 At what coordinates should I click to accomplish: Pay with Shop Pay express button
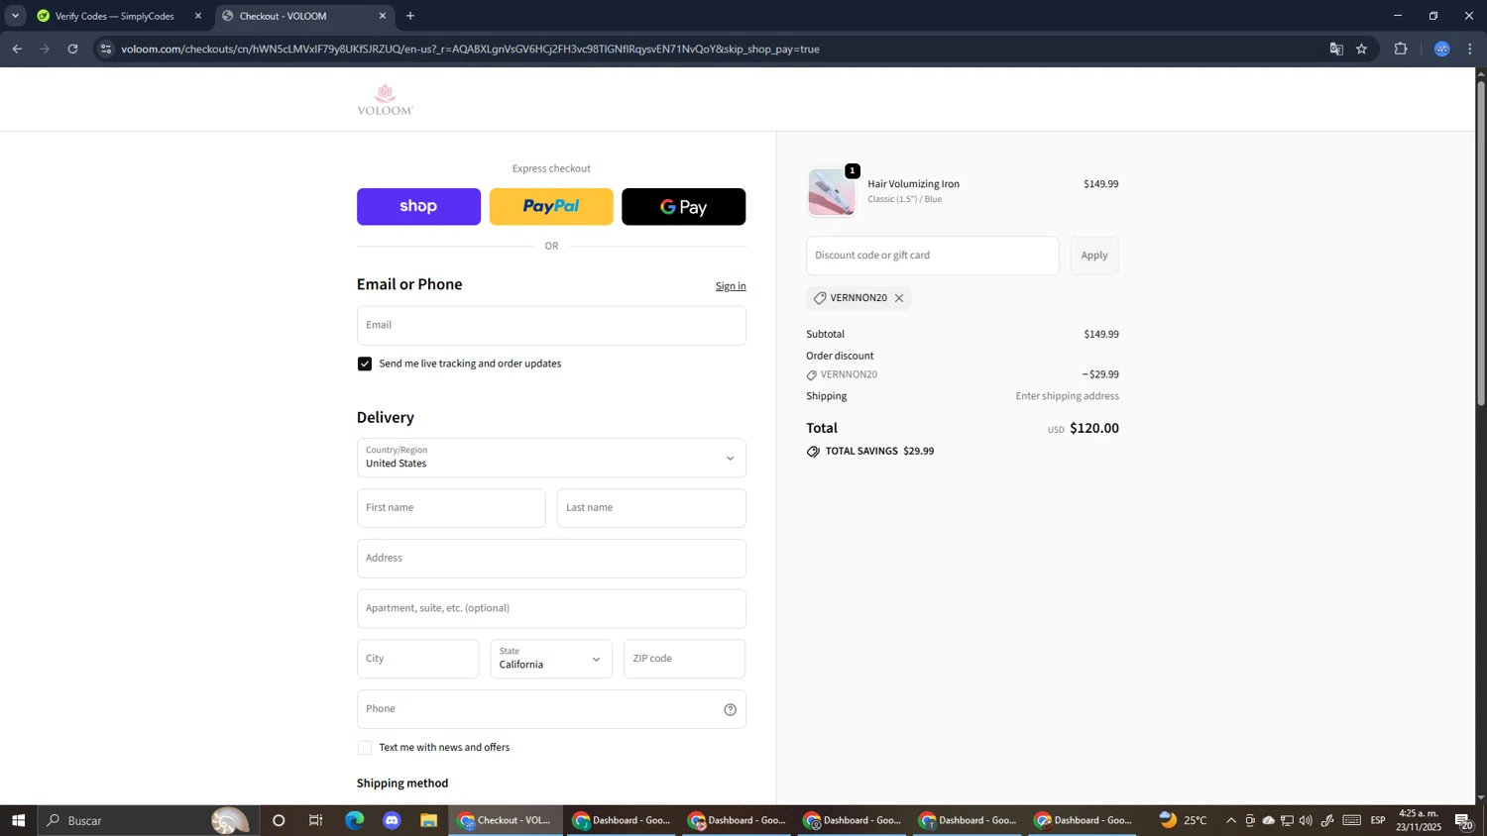tap(418, 207)
